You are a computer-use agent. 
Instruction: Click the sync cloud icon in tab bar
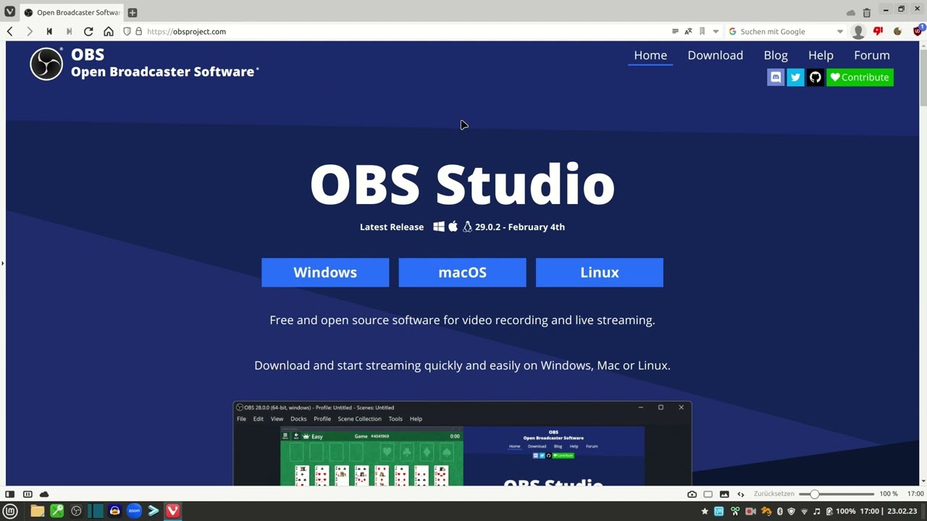[x=851, y=12]
